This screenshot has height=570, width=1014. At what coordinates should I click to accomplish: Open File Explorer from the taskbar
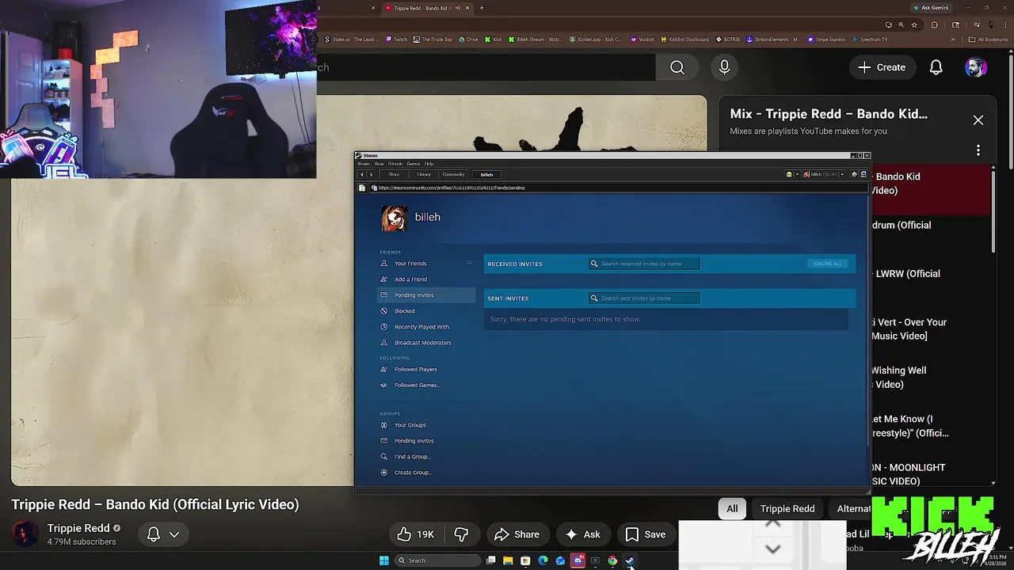[x=508, y=560]
